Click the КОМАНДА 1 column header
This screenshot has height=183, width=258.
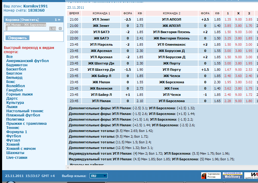[x=101, y=13]
